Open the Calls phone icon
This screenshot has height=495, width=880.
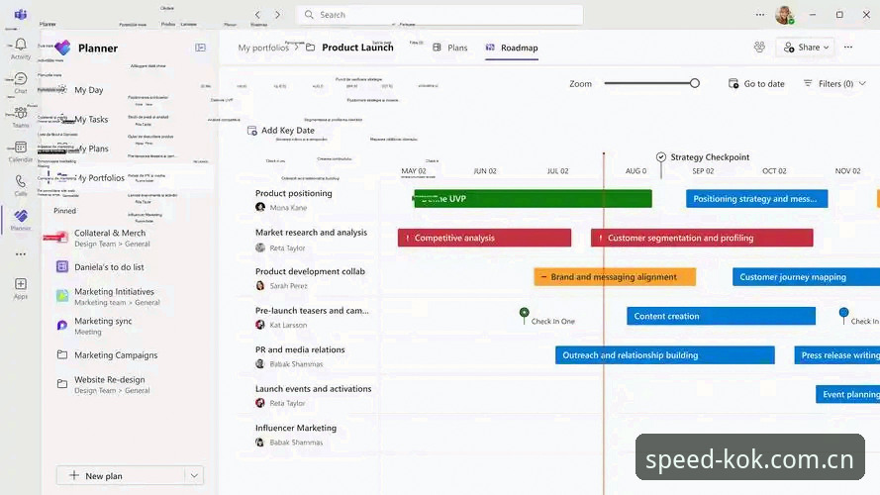[x=21, y=181]
